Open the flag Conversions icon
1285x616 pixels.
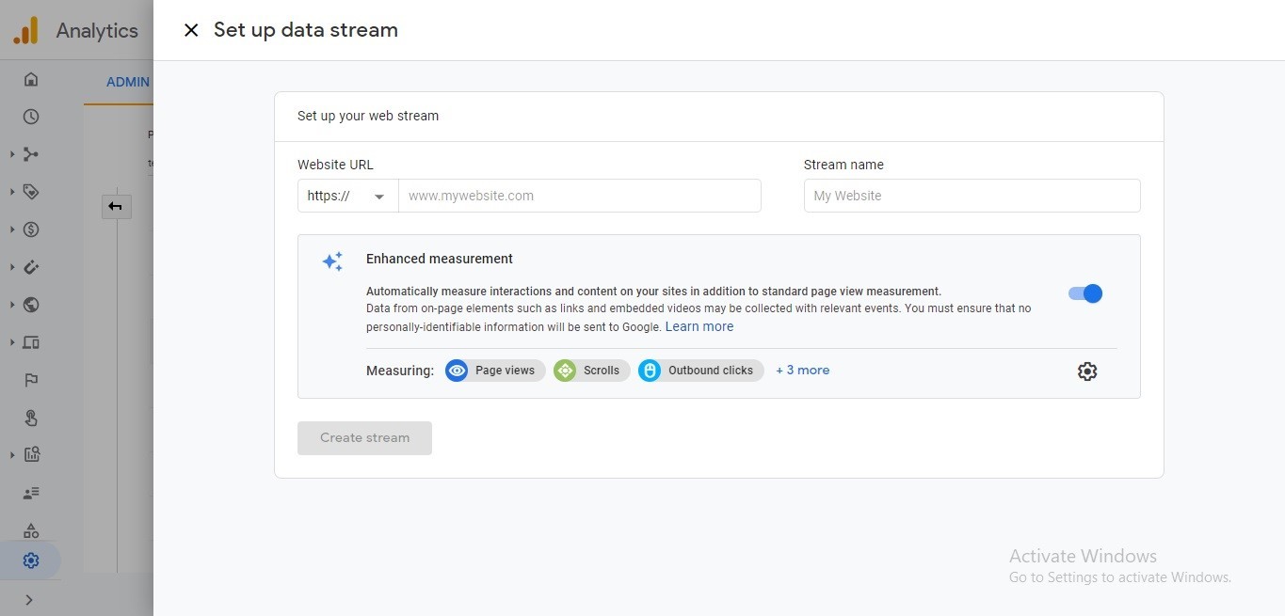coord(31,380)
